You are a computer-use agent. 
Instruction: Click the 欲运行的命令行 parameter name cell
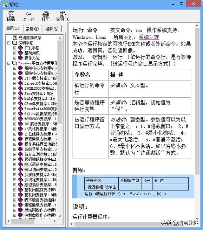(x=90, y=89)
